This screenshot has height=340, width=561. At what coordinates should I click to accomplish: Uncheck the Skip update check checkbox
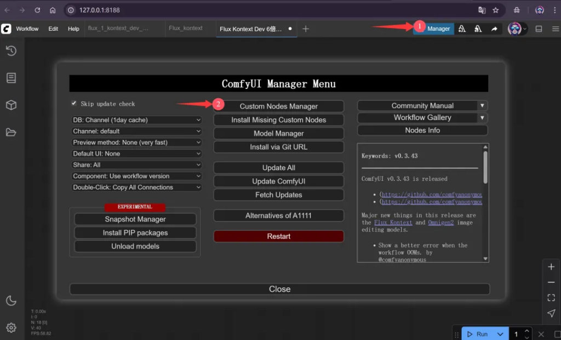pyautogui.click(x=74, y=103)
